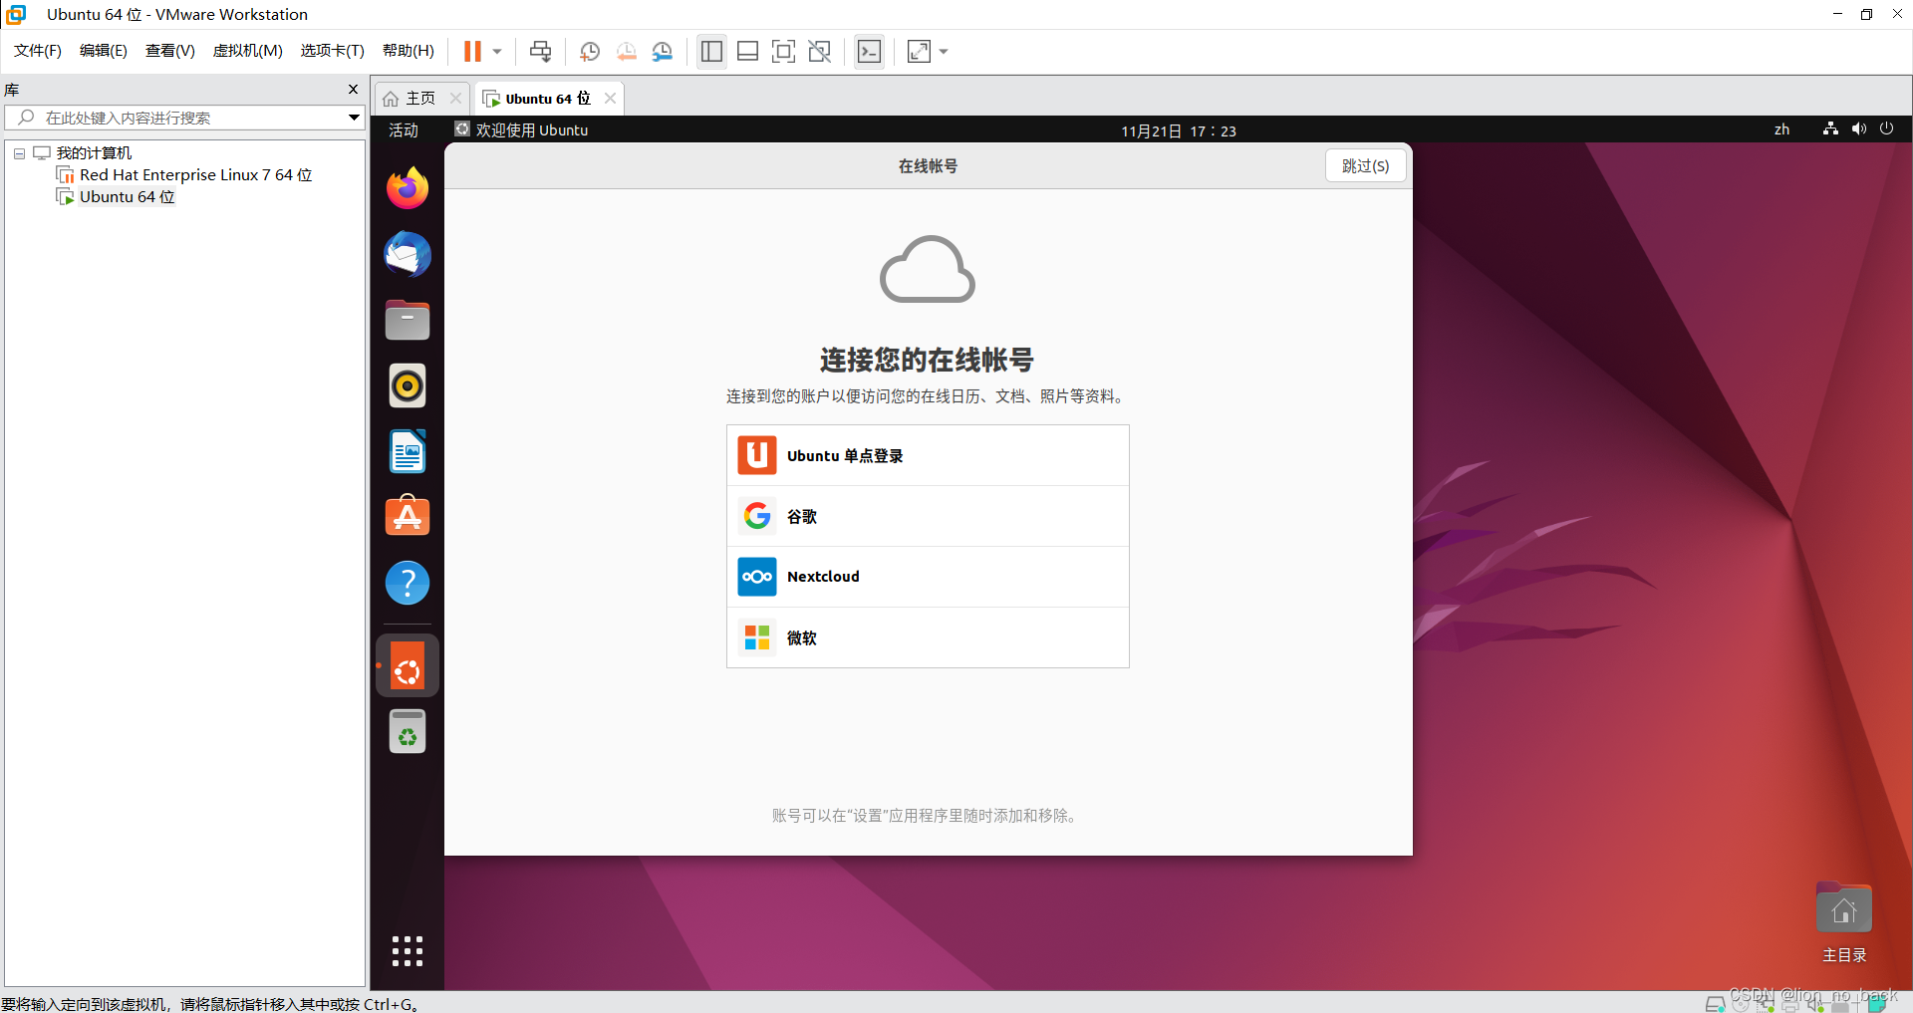Switch to the 主页 tab
Image resolution: width=1913 pixels, height=1013 pixels.
pos(416,98)
